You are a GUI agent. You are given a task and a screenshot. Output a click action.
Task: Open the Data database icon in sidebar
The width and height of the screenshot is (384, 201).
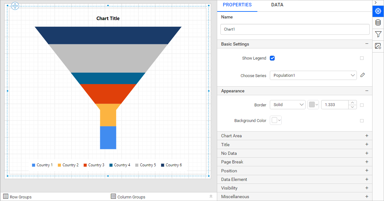[x=378, y=23]
